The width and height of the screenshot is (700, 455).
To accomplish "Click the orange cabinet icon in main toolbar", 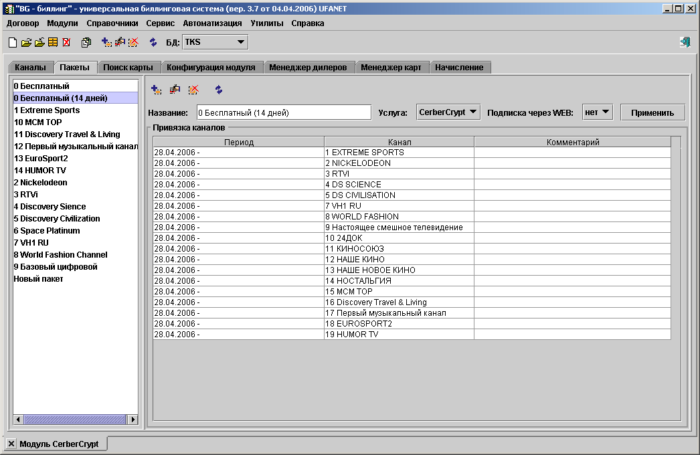I will pos(53,42).
